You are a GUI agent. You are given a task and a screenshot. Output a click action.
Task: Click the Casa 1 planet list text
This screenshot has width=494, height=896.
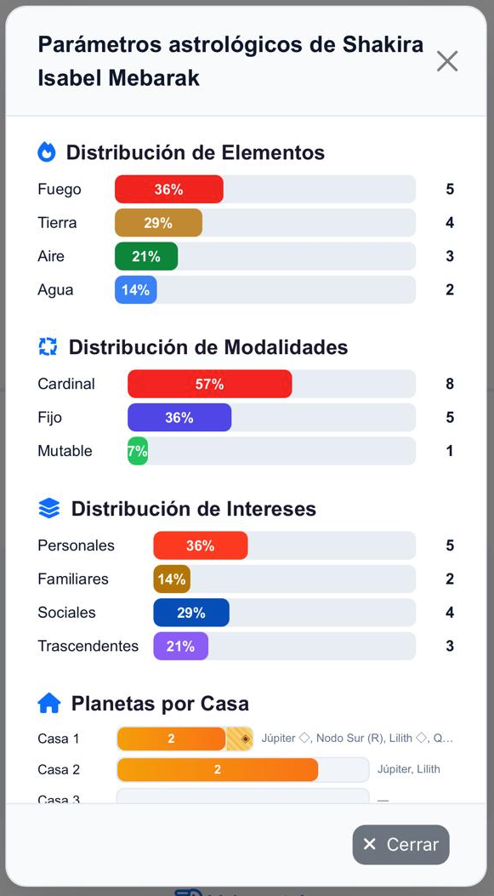point(357,739)
